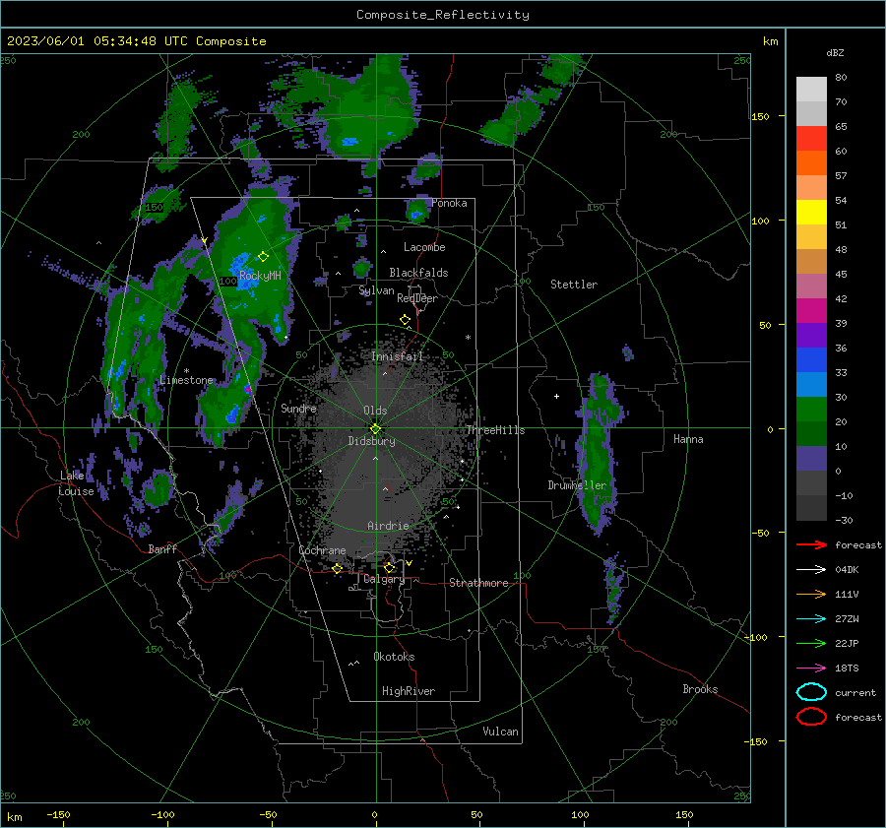
Task: Select the magenta 39-42 dBZ swatch
Action: pos(811,310)
